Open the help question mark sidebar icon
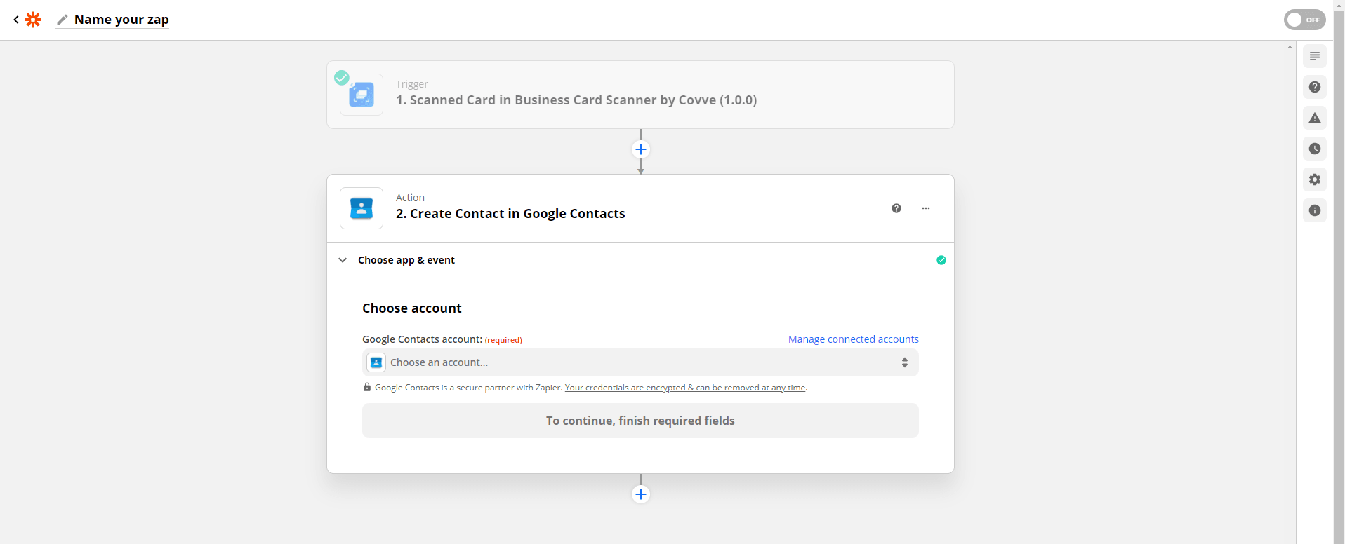 (x=1315, y=87)
